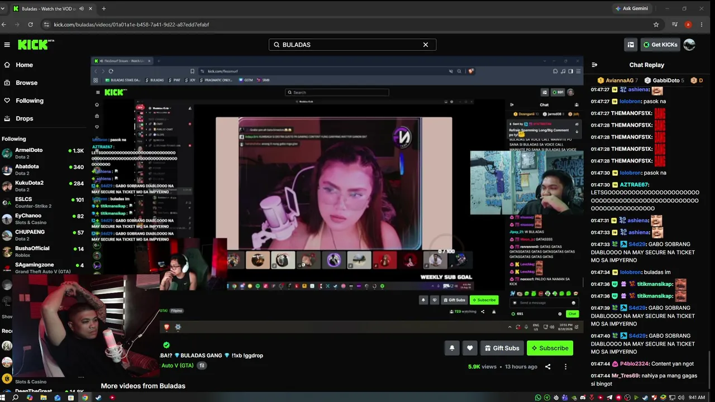Open the video more options menu
This screenshot has height=402, width=715.
[565, 367]
